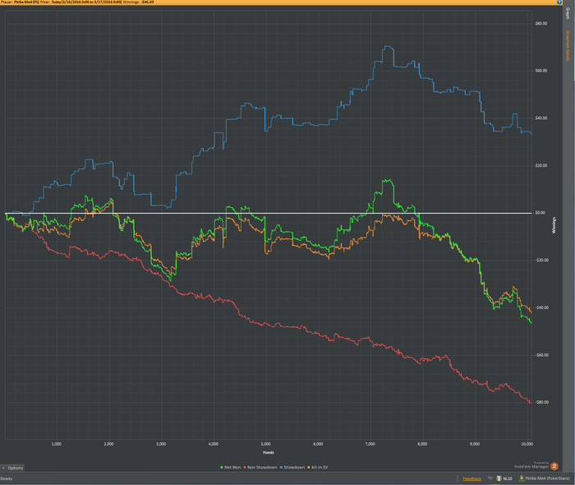The image size is (575, 485).
Task: Click the green Net Won line peak
Action: pyautogui.click(x=387, y=180)
